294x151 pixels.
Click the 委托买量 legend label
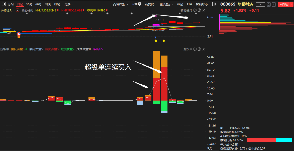point(18,49)
